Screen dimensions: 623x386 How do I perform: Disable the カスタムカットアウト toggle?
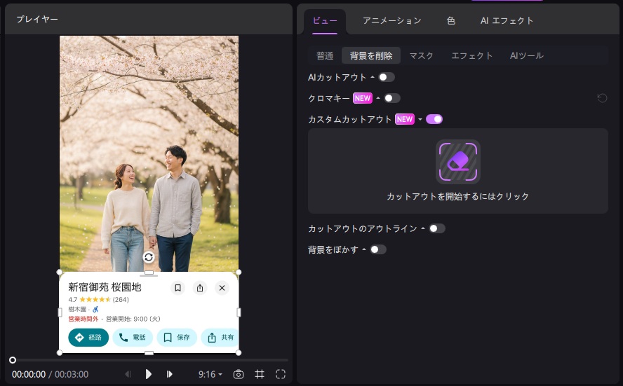[434, 119]
